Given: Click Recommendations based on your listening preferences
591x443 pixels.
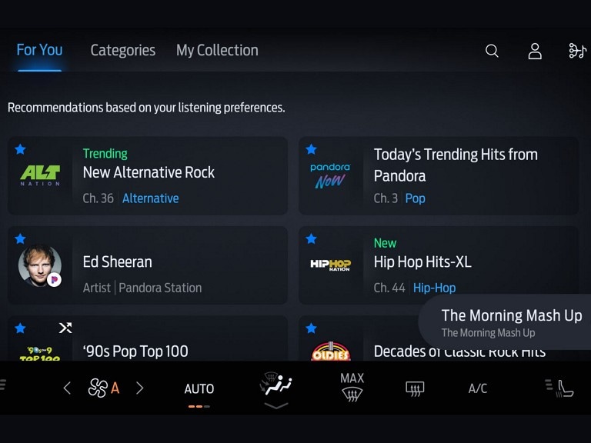Looking at the screenshot, I should [146, 108].
